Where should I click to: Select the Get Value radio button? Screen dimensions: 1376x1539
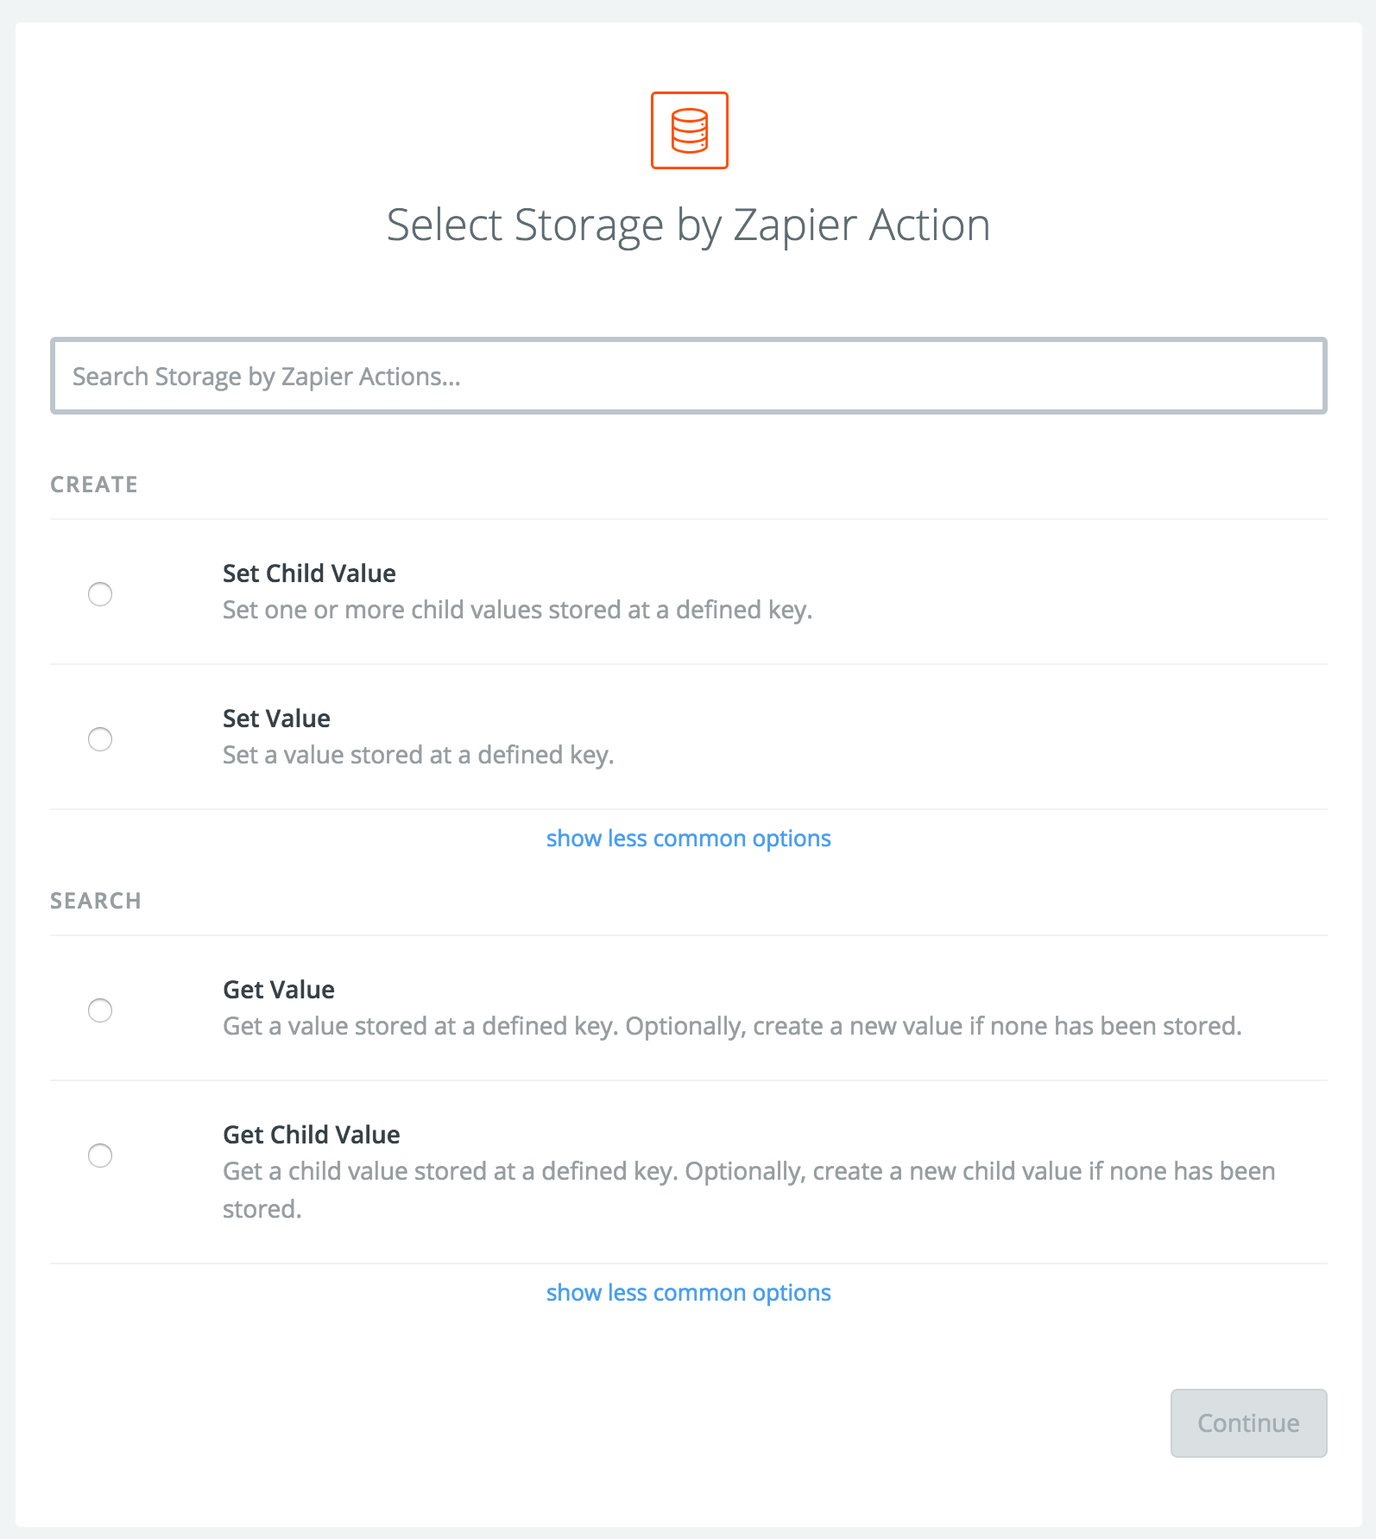(x=100, y=1010)
